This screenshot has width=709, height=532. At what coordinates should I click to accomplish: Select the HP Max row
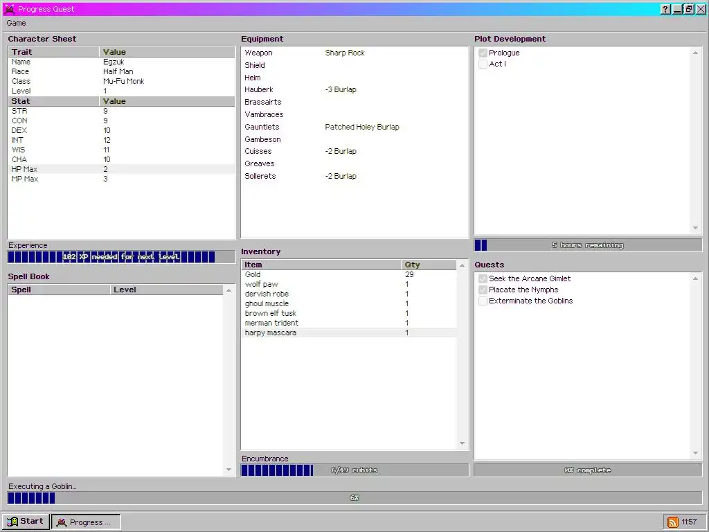click(x=122, y=169)
